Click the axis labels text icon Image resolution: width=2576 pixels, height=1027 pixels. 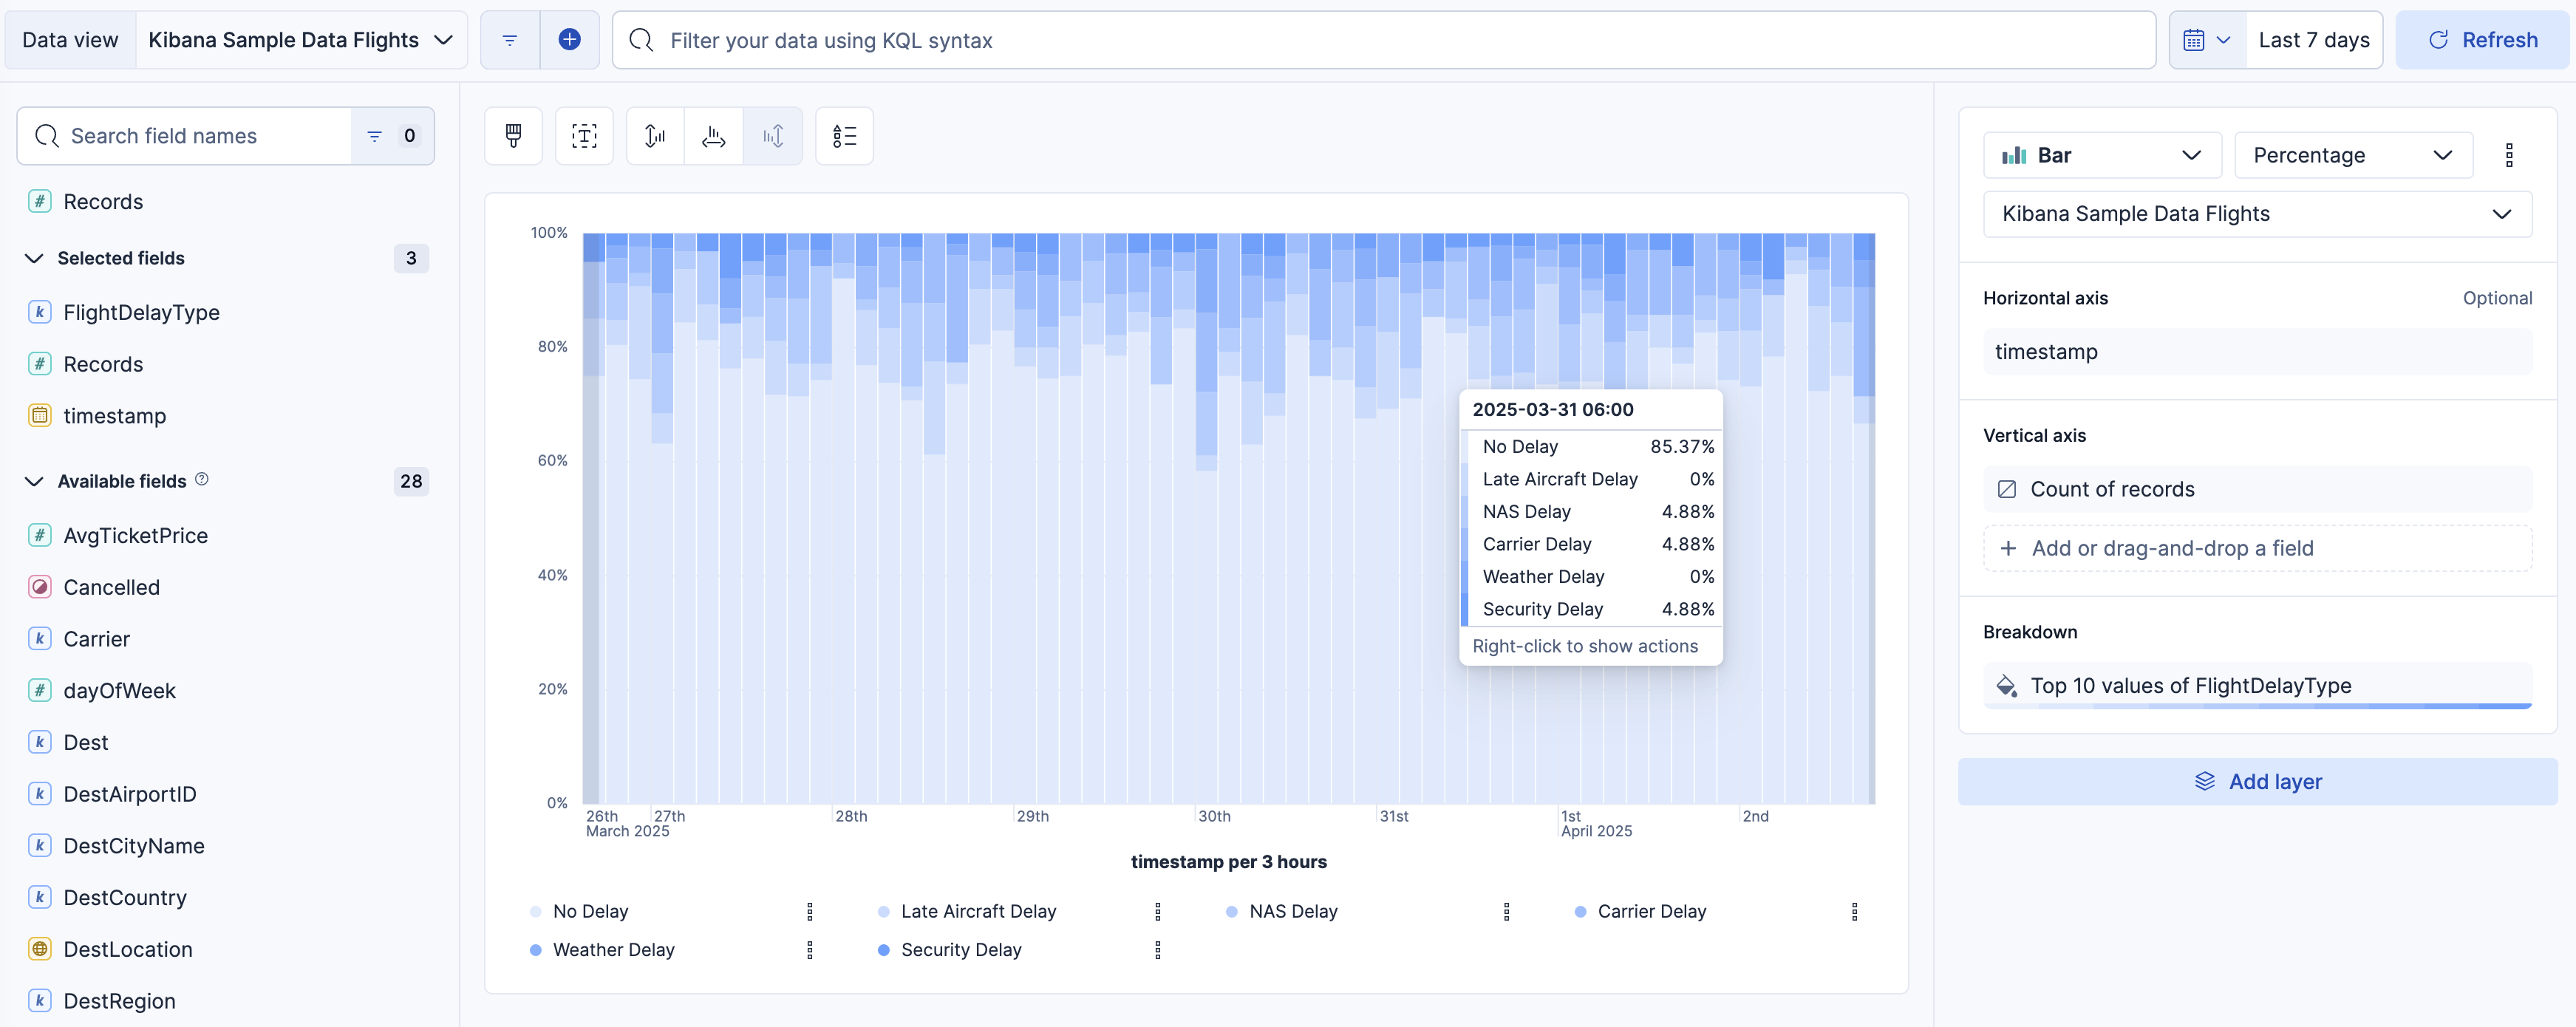coord(584,136)
